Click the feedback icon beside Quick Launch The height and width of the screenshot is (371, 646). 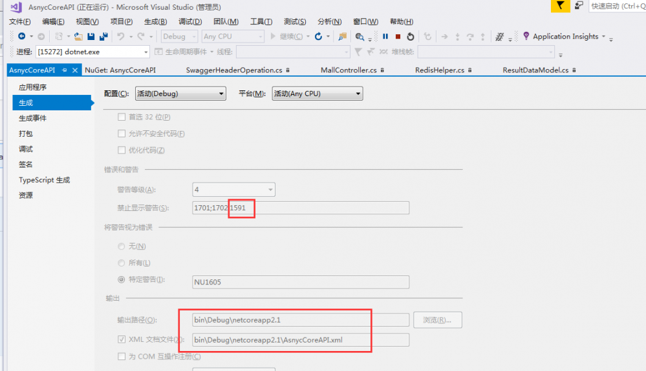(579, 6)
